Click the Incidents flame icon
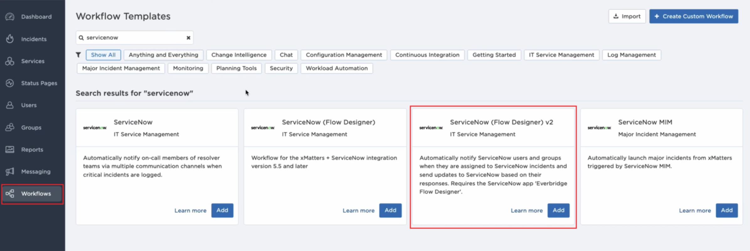This screenshot has height=251, width=750. coord(10,39)
